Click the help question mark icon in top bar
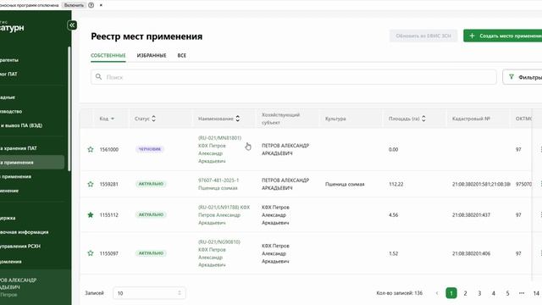The height and width of the screenshot is (305, 542). tap(91, 5)
